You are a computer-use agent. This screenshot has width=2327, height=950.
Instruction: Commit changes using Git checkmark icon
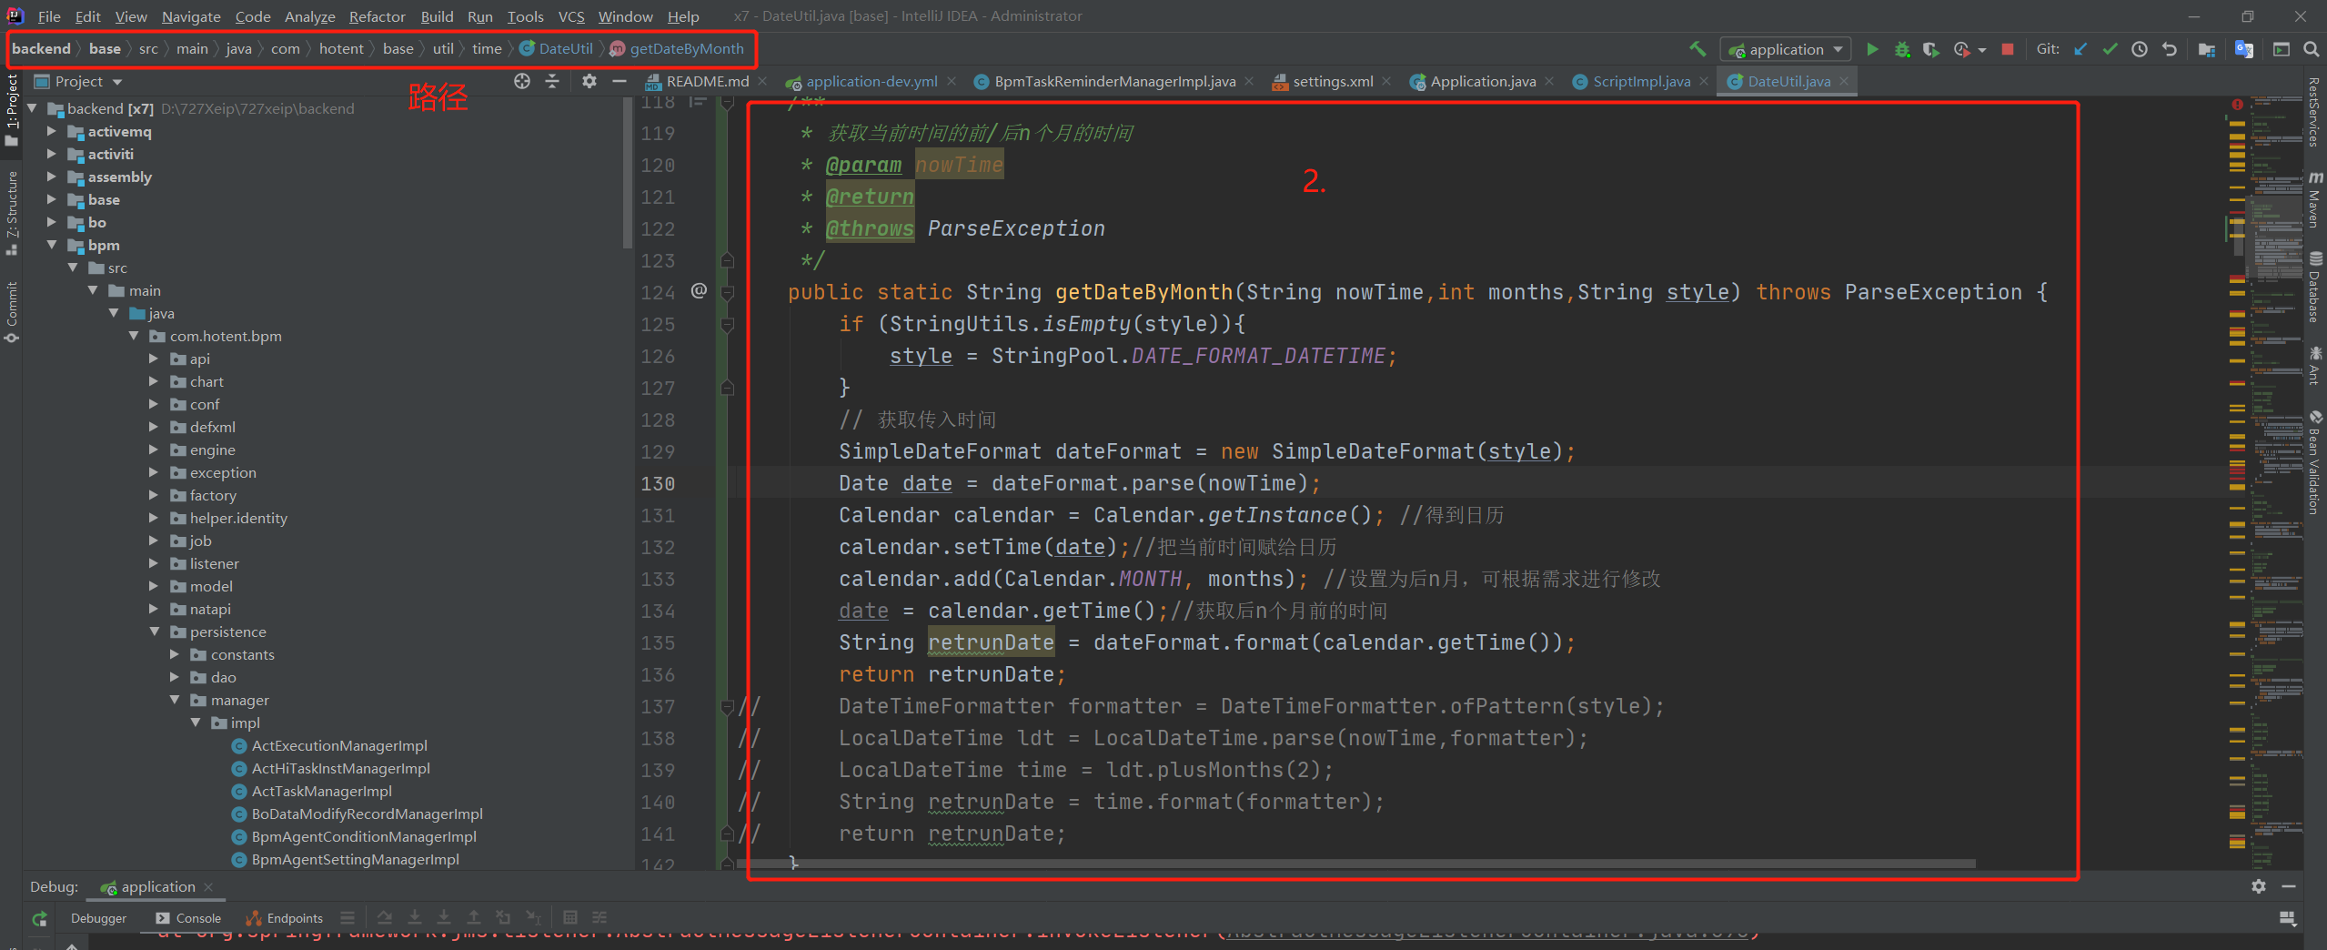[x=2110, y=49]
